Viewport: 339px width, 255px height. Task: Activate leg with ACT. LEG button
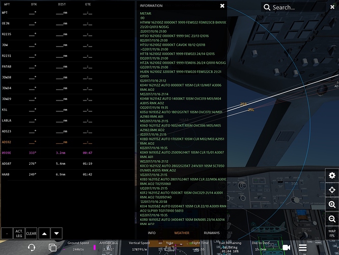pos(19,234)
